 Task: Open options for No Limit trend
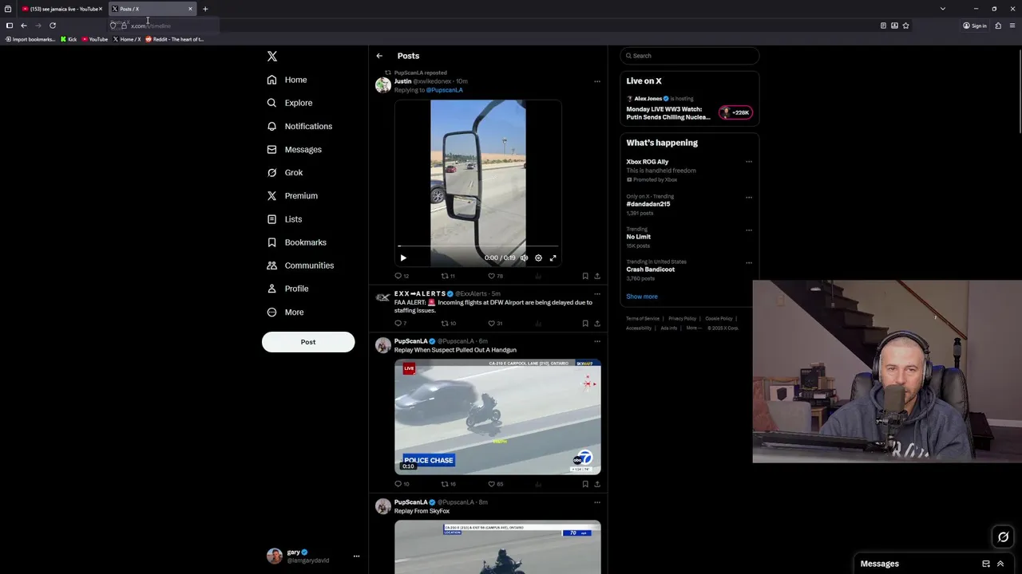coord(749,230)
